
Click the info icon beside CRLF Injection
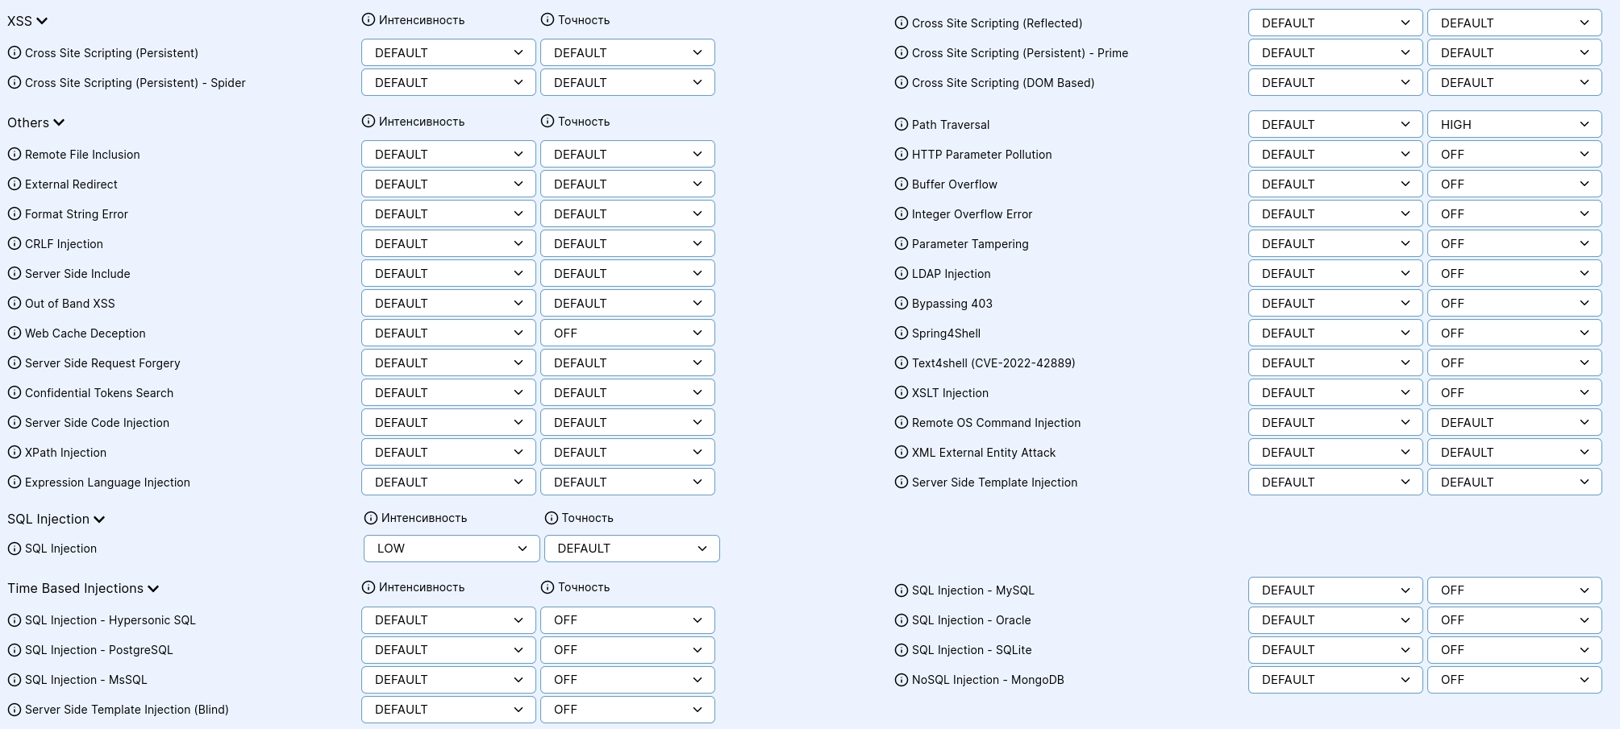(15, 243)
